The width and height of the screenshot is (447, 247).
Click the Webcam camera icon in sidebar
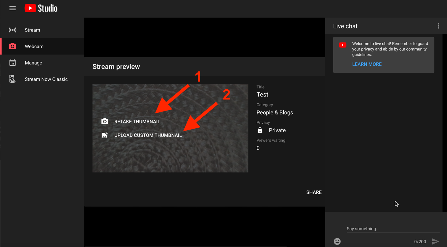[12, 46]
